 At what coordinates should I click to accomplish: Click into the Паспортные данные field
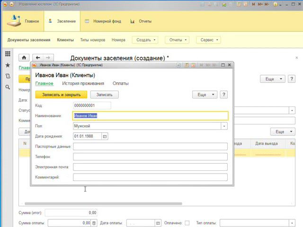coord(151,147)
